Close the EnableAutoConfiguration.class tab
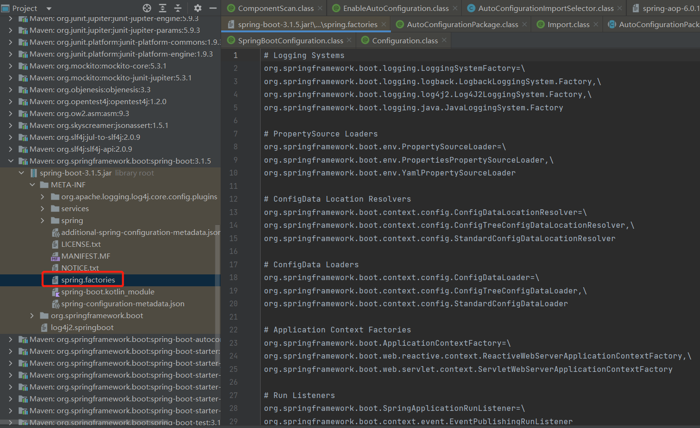 [455, 8]
